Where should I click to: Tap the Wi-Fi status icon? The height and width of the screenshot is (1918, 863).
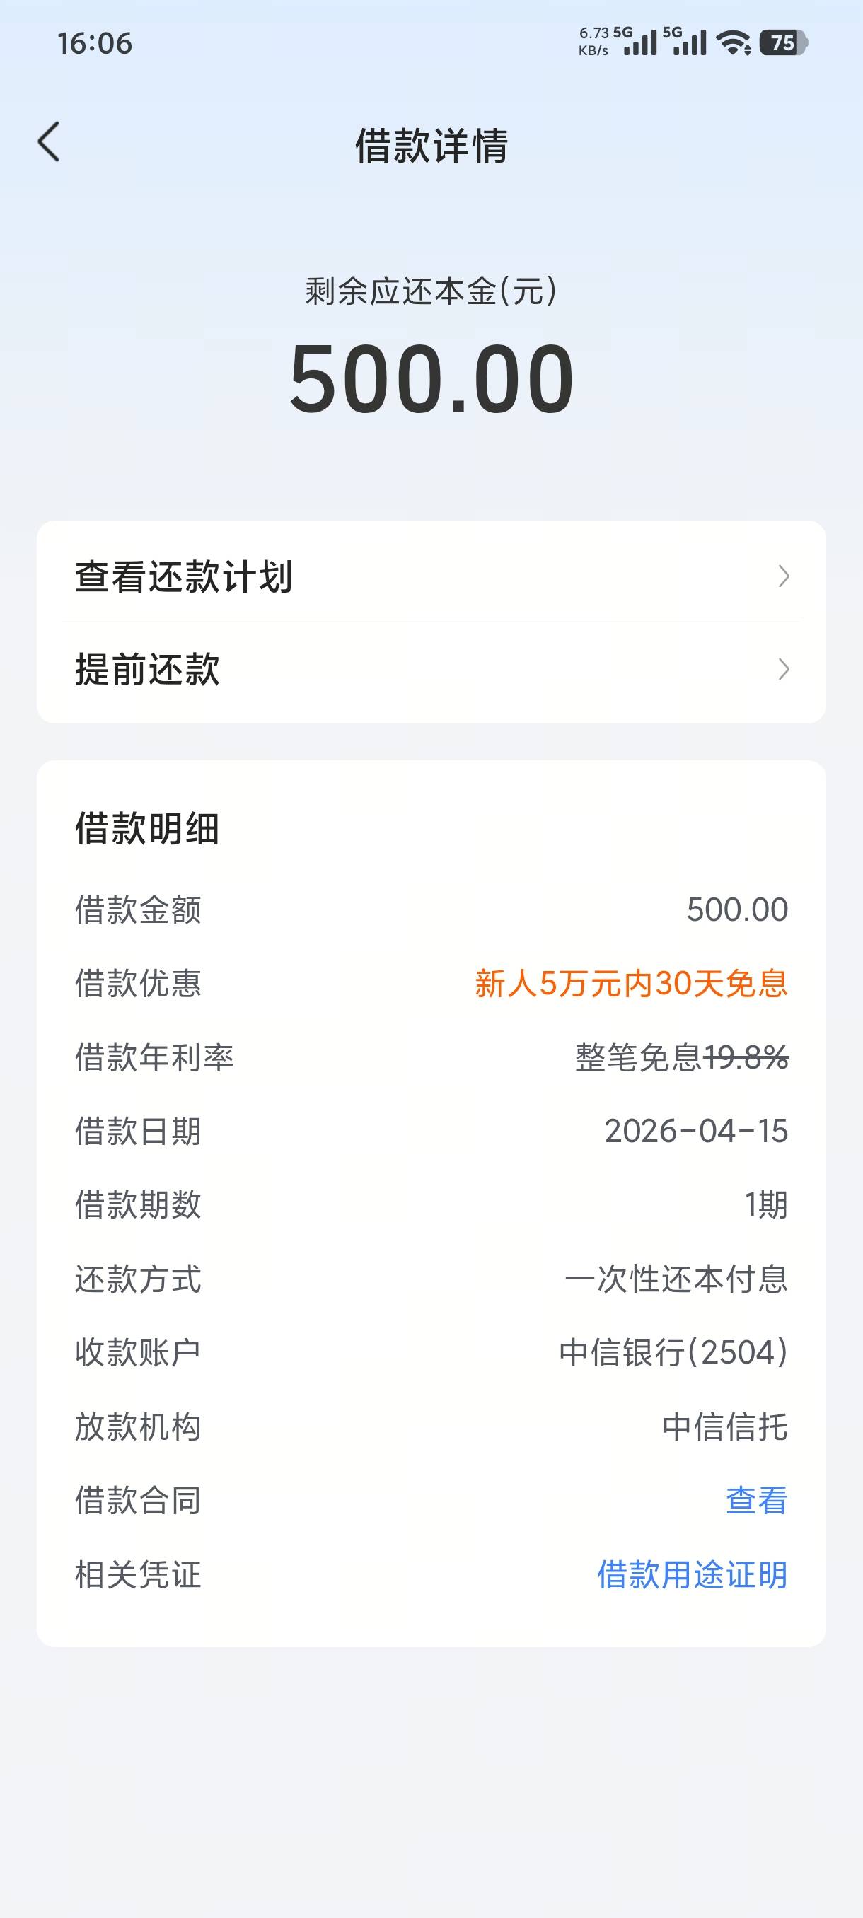coord(734,43)
